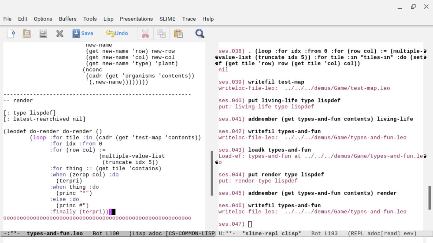
Task: Open a file with folder icon
Action: (27, 33)
